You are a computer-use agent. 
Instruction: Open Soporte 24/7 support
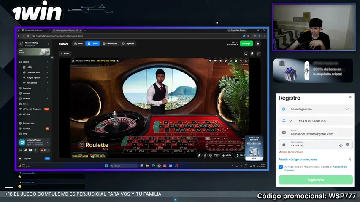pos(34,159)
